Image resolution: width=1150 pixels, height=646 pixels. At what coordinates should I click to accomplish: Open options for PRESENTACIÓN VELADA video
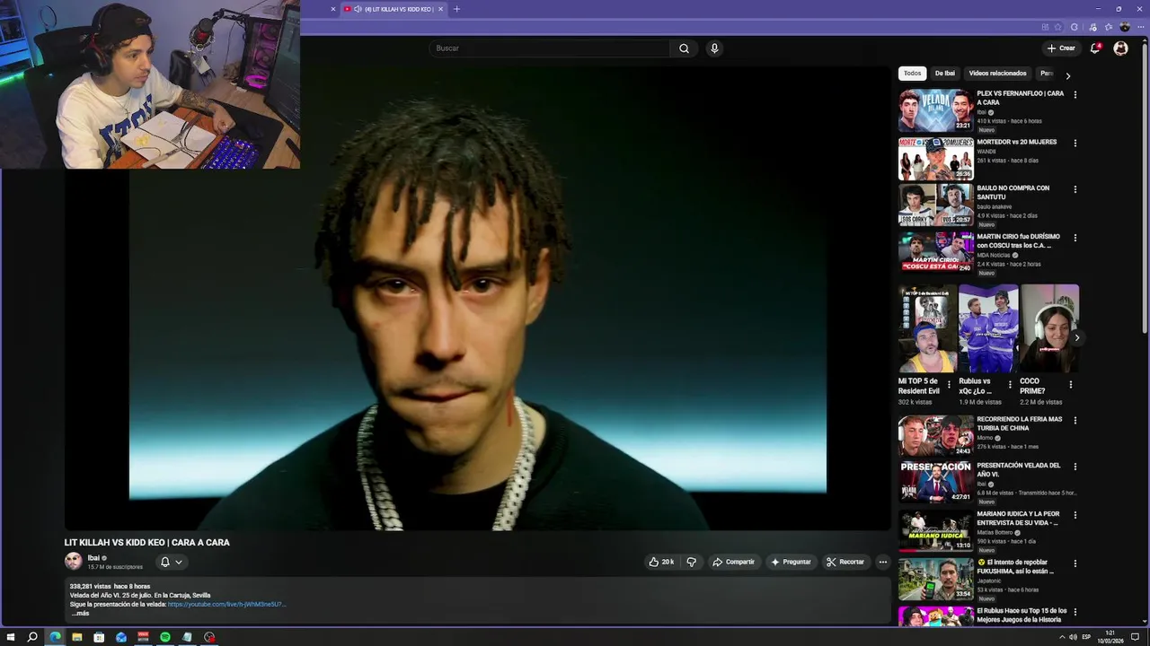point(1075,467)
